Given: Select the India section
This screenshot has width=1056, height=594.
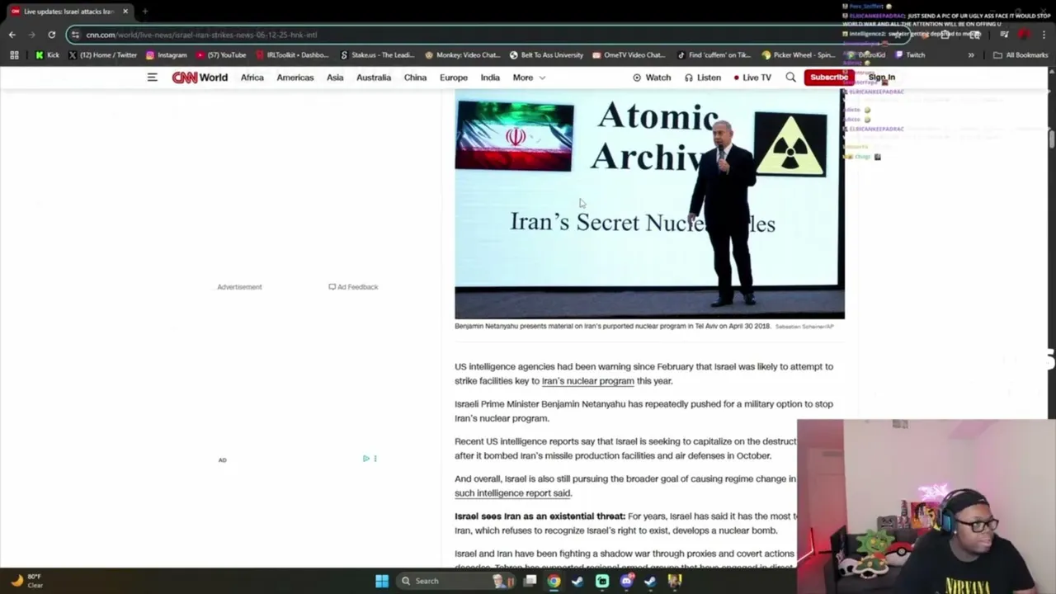Looking at the screenshot, I should 490,78.
